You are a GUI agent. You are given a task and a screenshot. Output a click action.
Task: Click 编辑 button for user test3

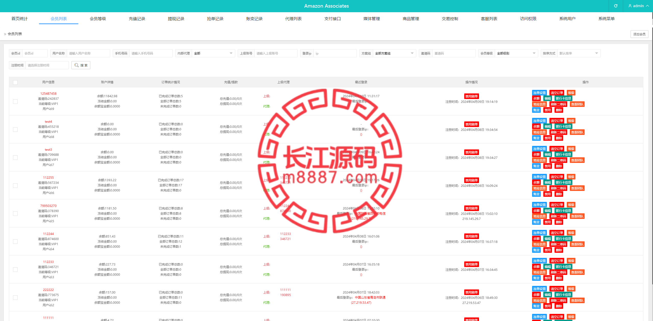548,155
